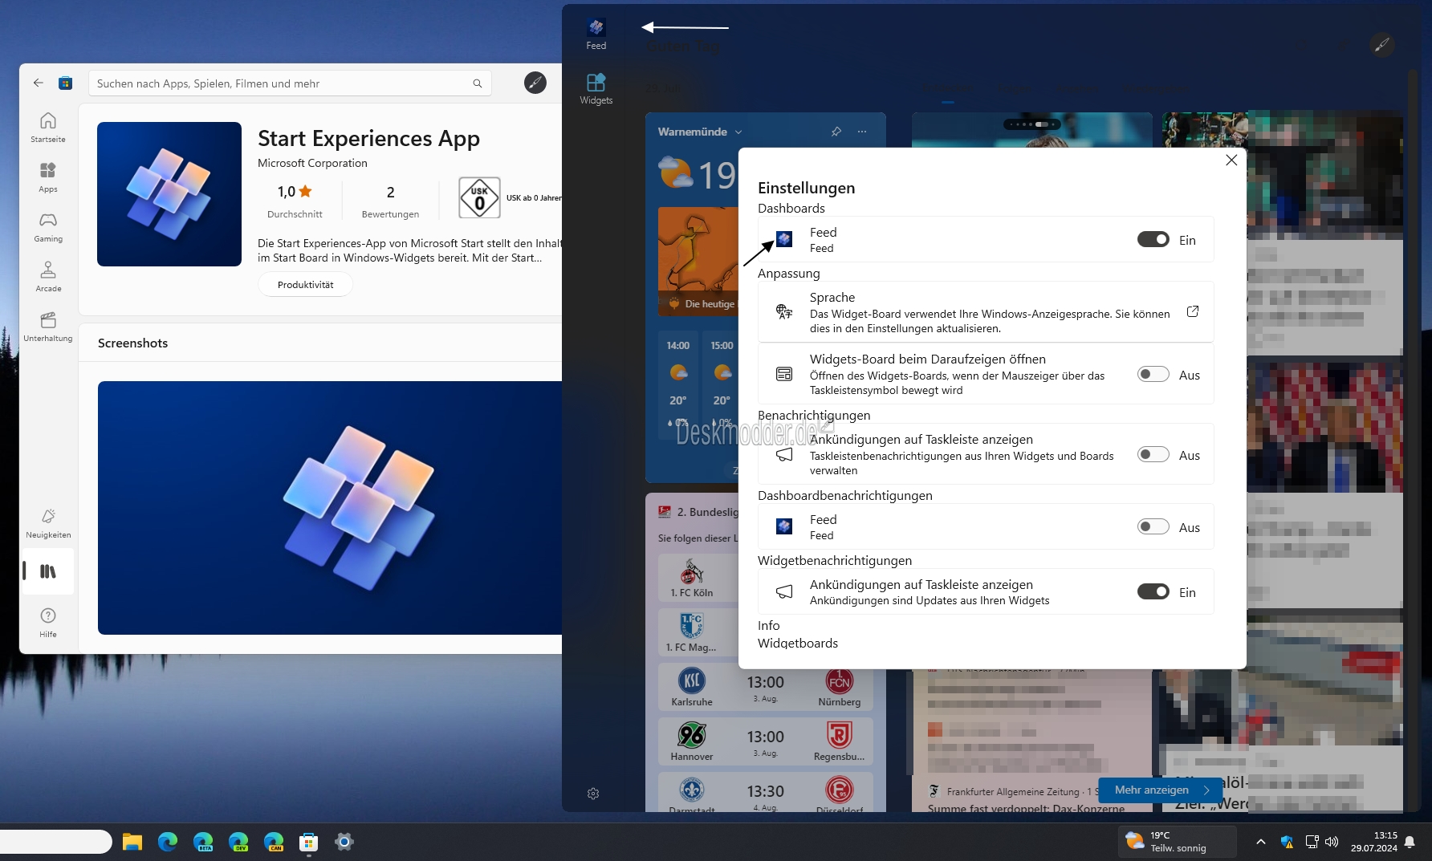Click volume icon in system tray

(1332, 842)
